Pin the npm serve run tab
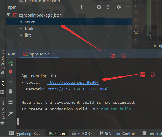The width and height of the screenshot is (162, 137). point(10,113)
